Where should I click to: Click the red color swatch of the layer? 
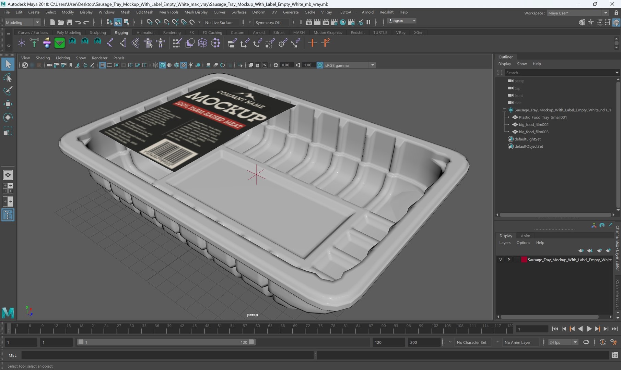(x=524, y=260)
